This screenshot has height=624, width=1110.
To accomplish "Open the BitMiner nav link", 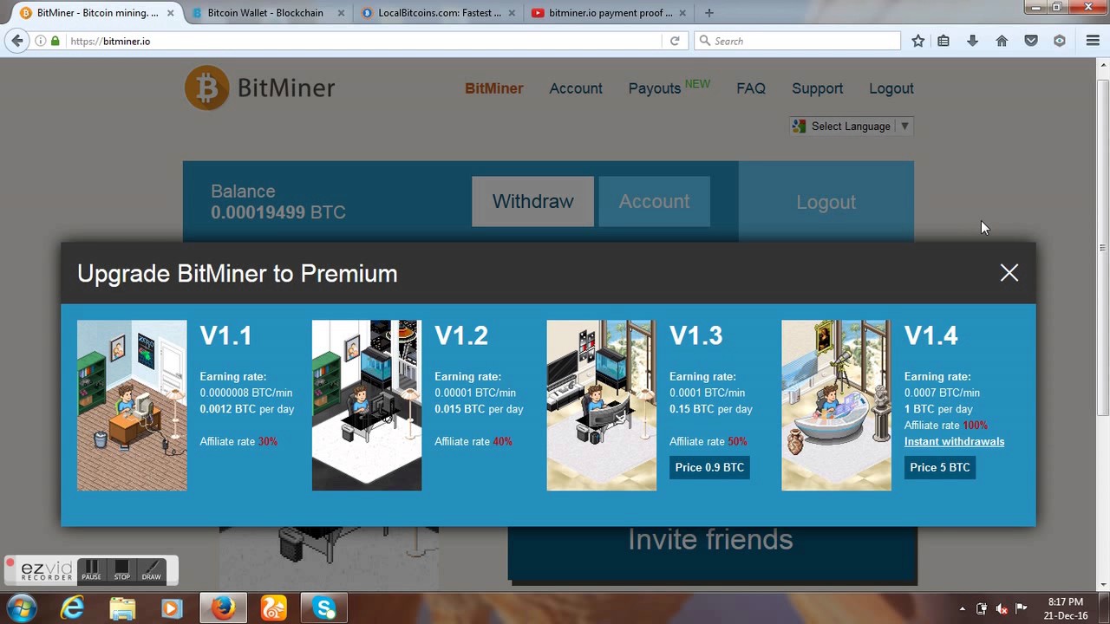I will coord(494,88).
